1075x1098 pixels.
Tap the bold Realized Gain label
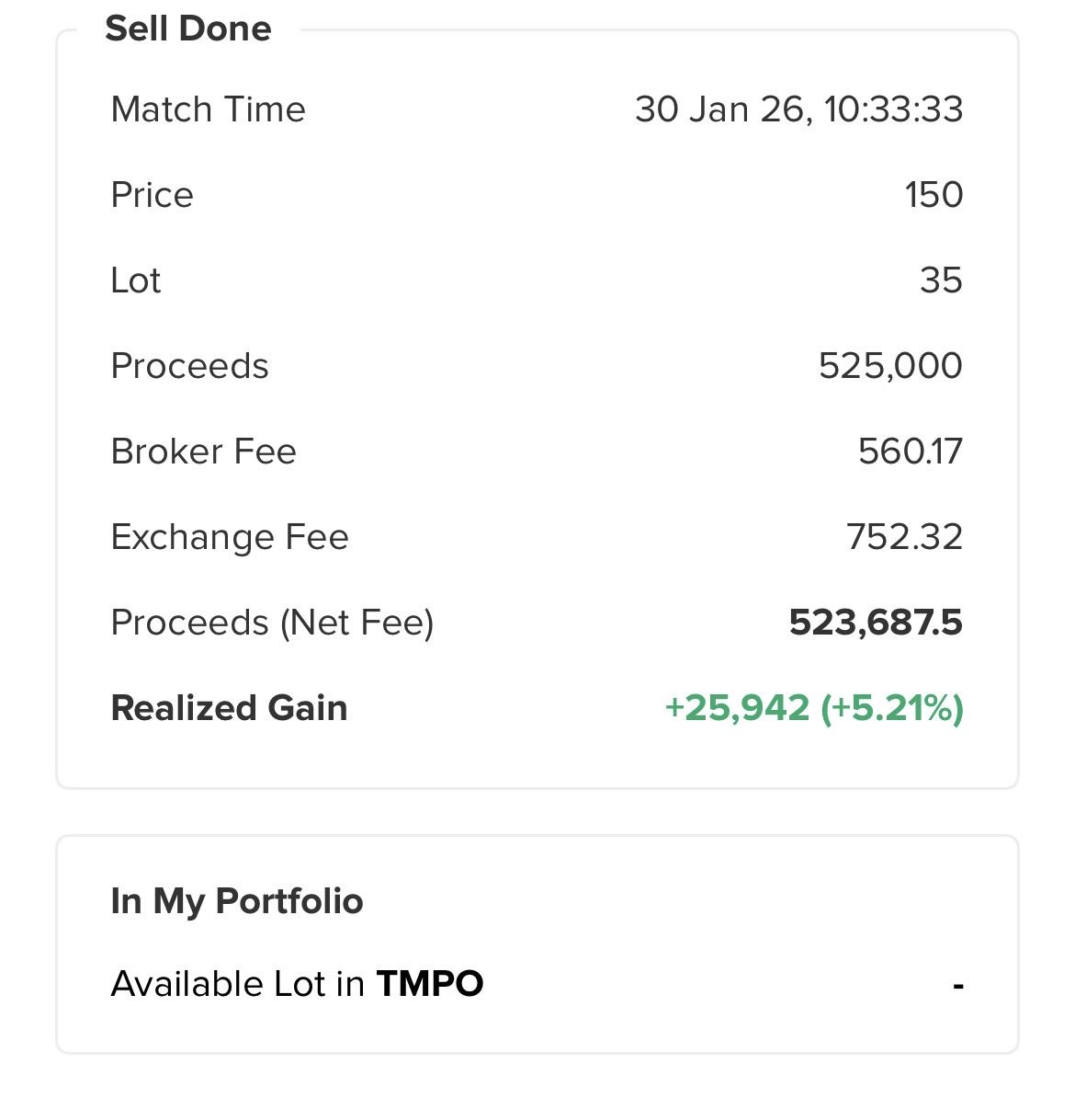(229, 708)
